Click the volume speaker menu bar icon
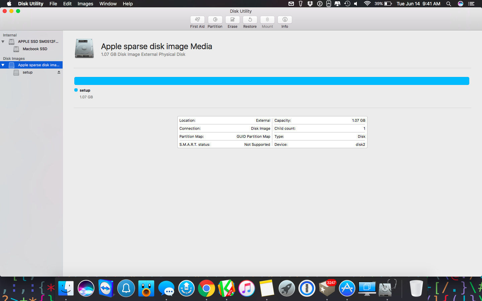 [356, 4]
